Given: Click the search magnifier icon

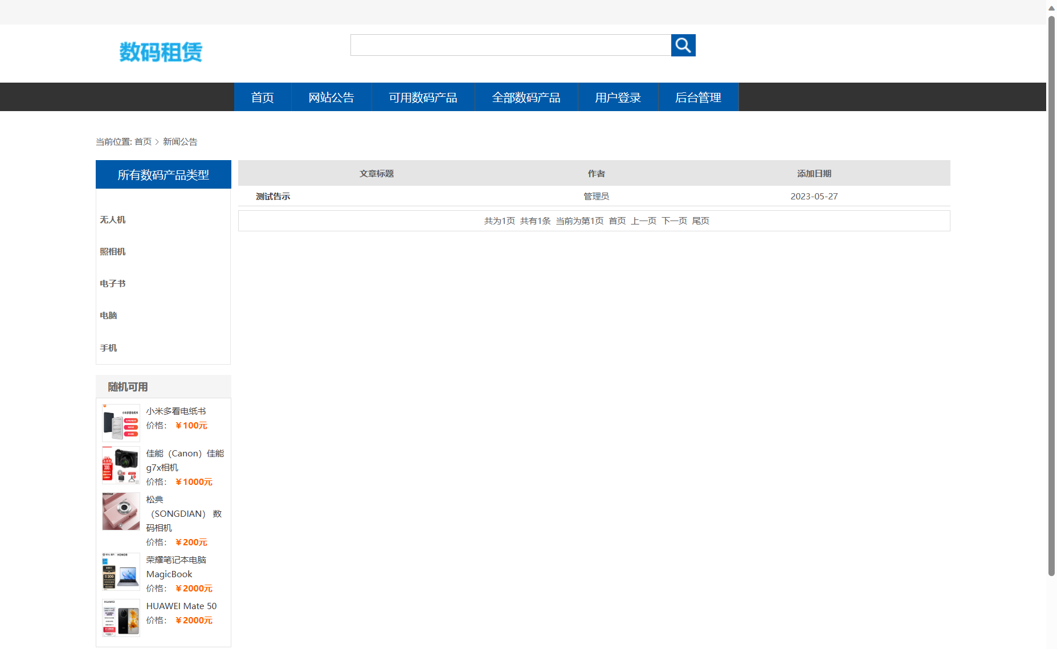Looking at the screenshot, I should point(683,44).
